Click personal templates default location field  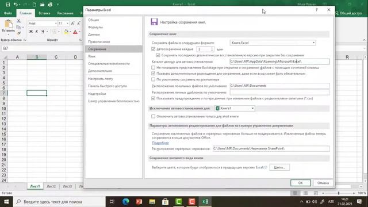tap(279, 92)
